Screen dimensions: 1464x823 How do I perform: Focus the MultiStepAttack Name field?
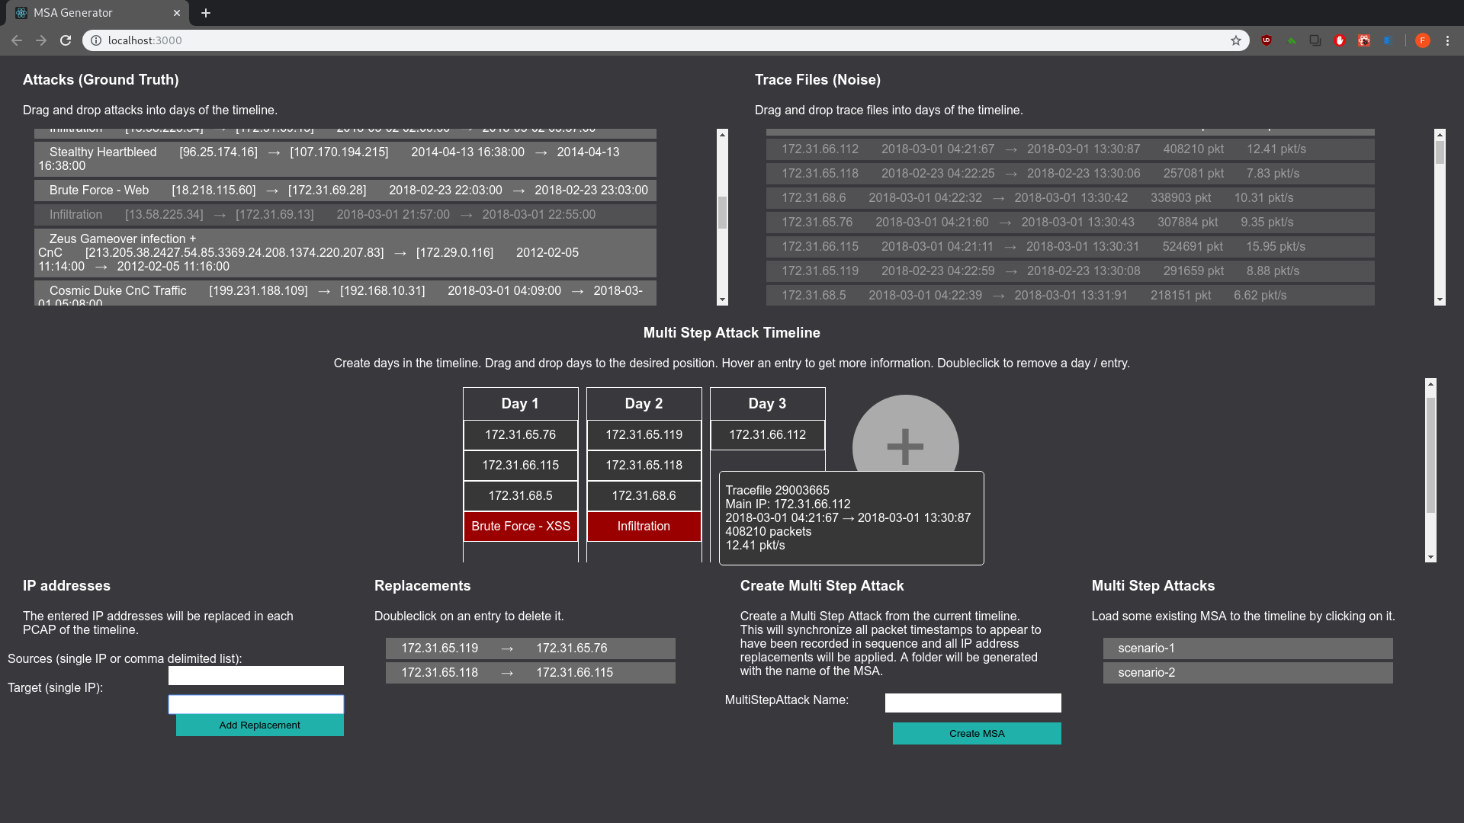[x=972, y=703]
